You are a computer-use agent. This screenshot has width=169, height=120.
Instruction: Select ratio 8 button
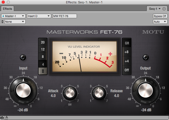pos(43,57)
